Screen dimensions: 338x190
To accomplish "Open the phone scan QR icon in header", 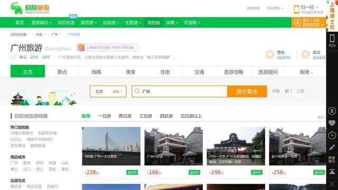I will 297,9.
